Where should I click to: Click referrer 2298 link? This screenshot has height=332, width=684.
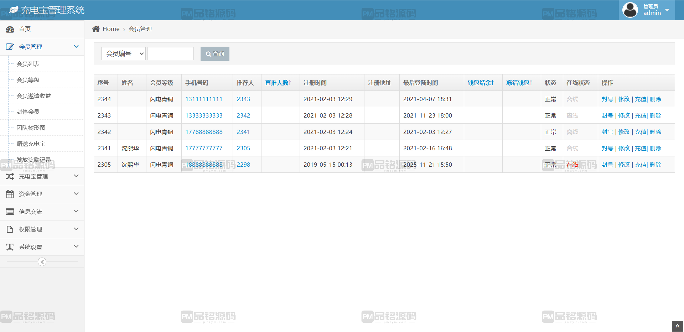click(244, 165)
